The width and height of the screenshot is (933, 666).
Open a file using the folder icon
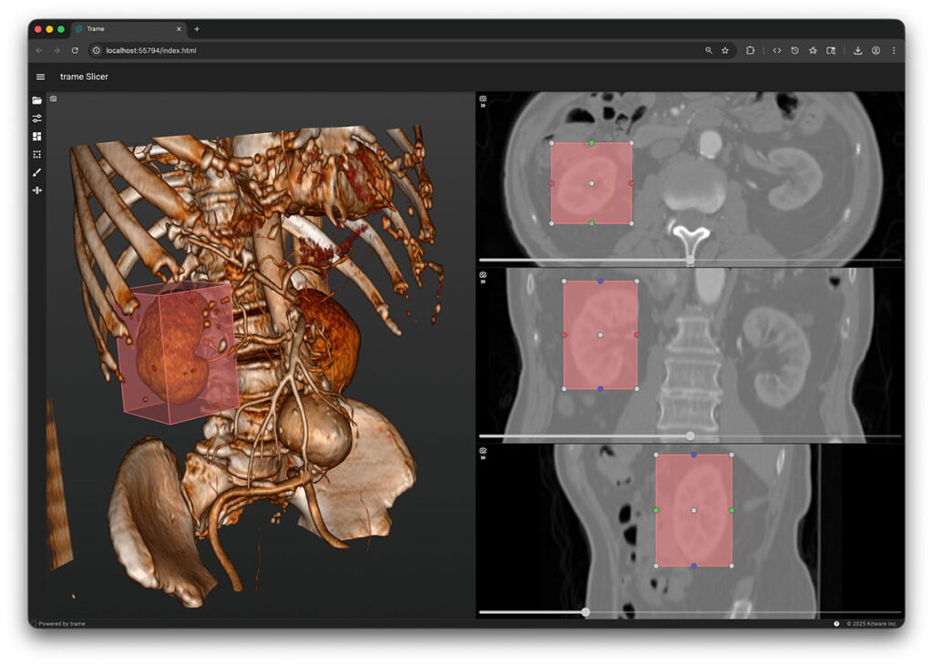point(36,101)
